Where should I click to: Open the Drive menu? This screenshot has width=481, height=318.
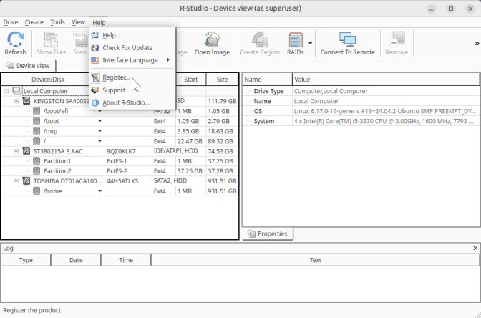pos(11,22)
